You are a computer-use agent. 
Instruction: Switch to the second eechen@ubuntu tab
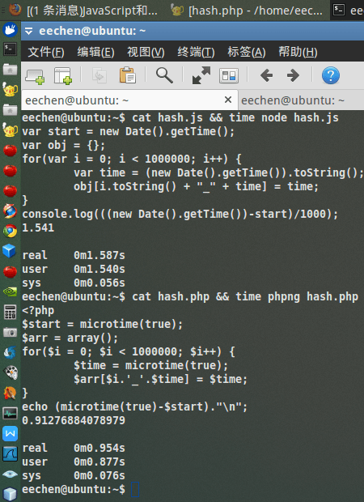click(301, 100)
